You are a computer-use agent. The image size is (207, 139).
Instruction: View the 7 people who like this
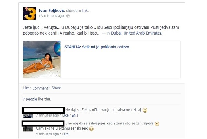coord(37,99)
